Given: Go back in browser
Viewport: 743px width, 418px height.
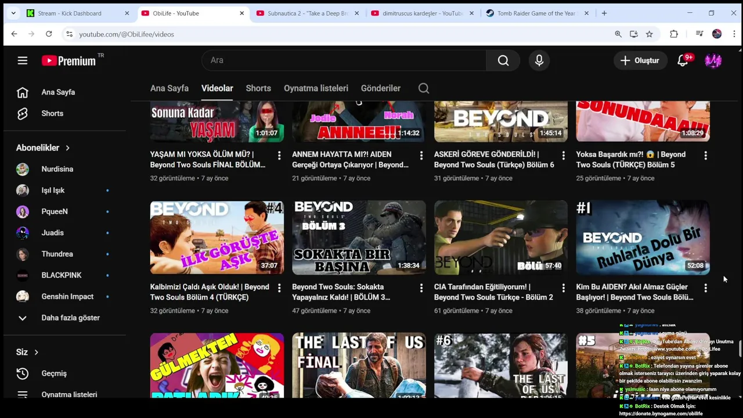Looking at the screenshot, I should pos(14,34).
